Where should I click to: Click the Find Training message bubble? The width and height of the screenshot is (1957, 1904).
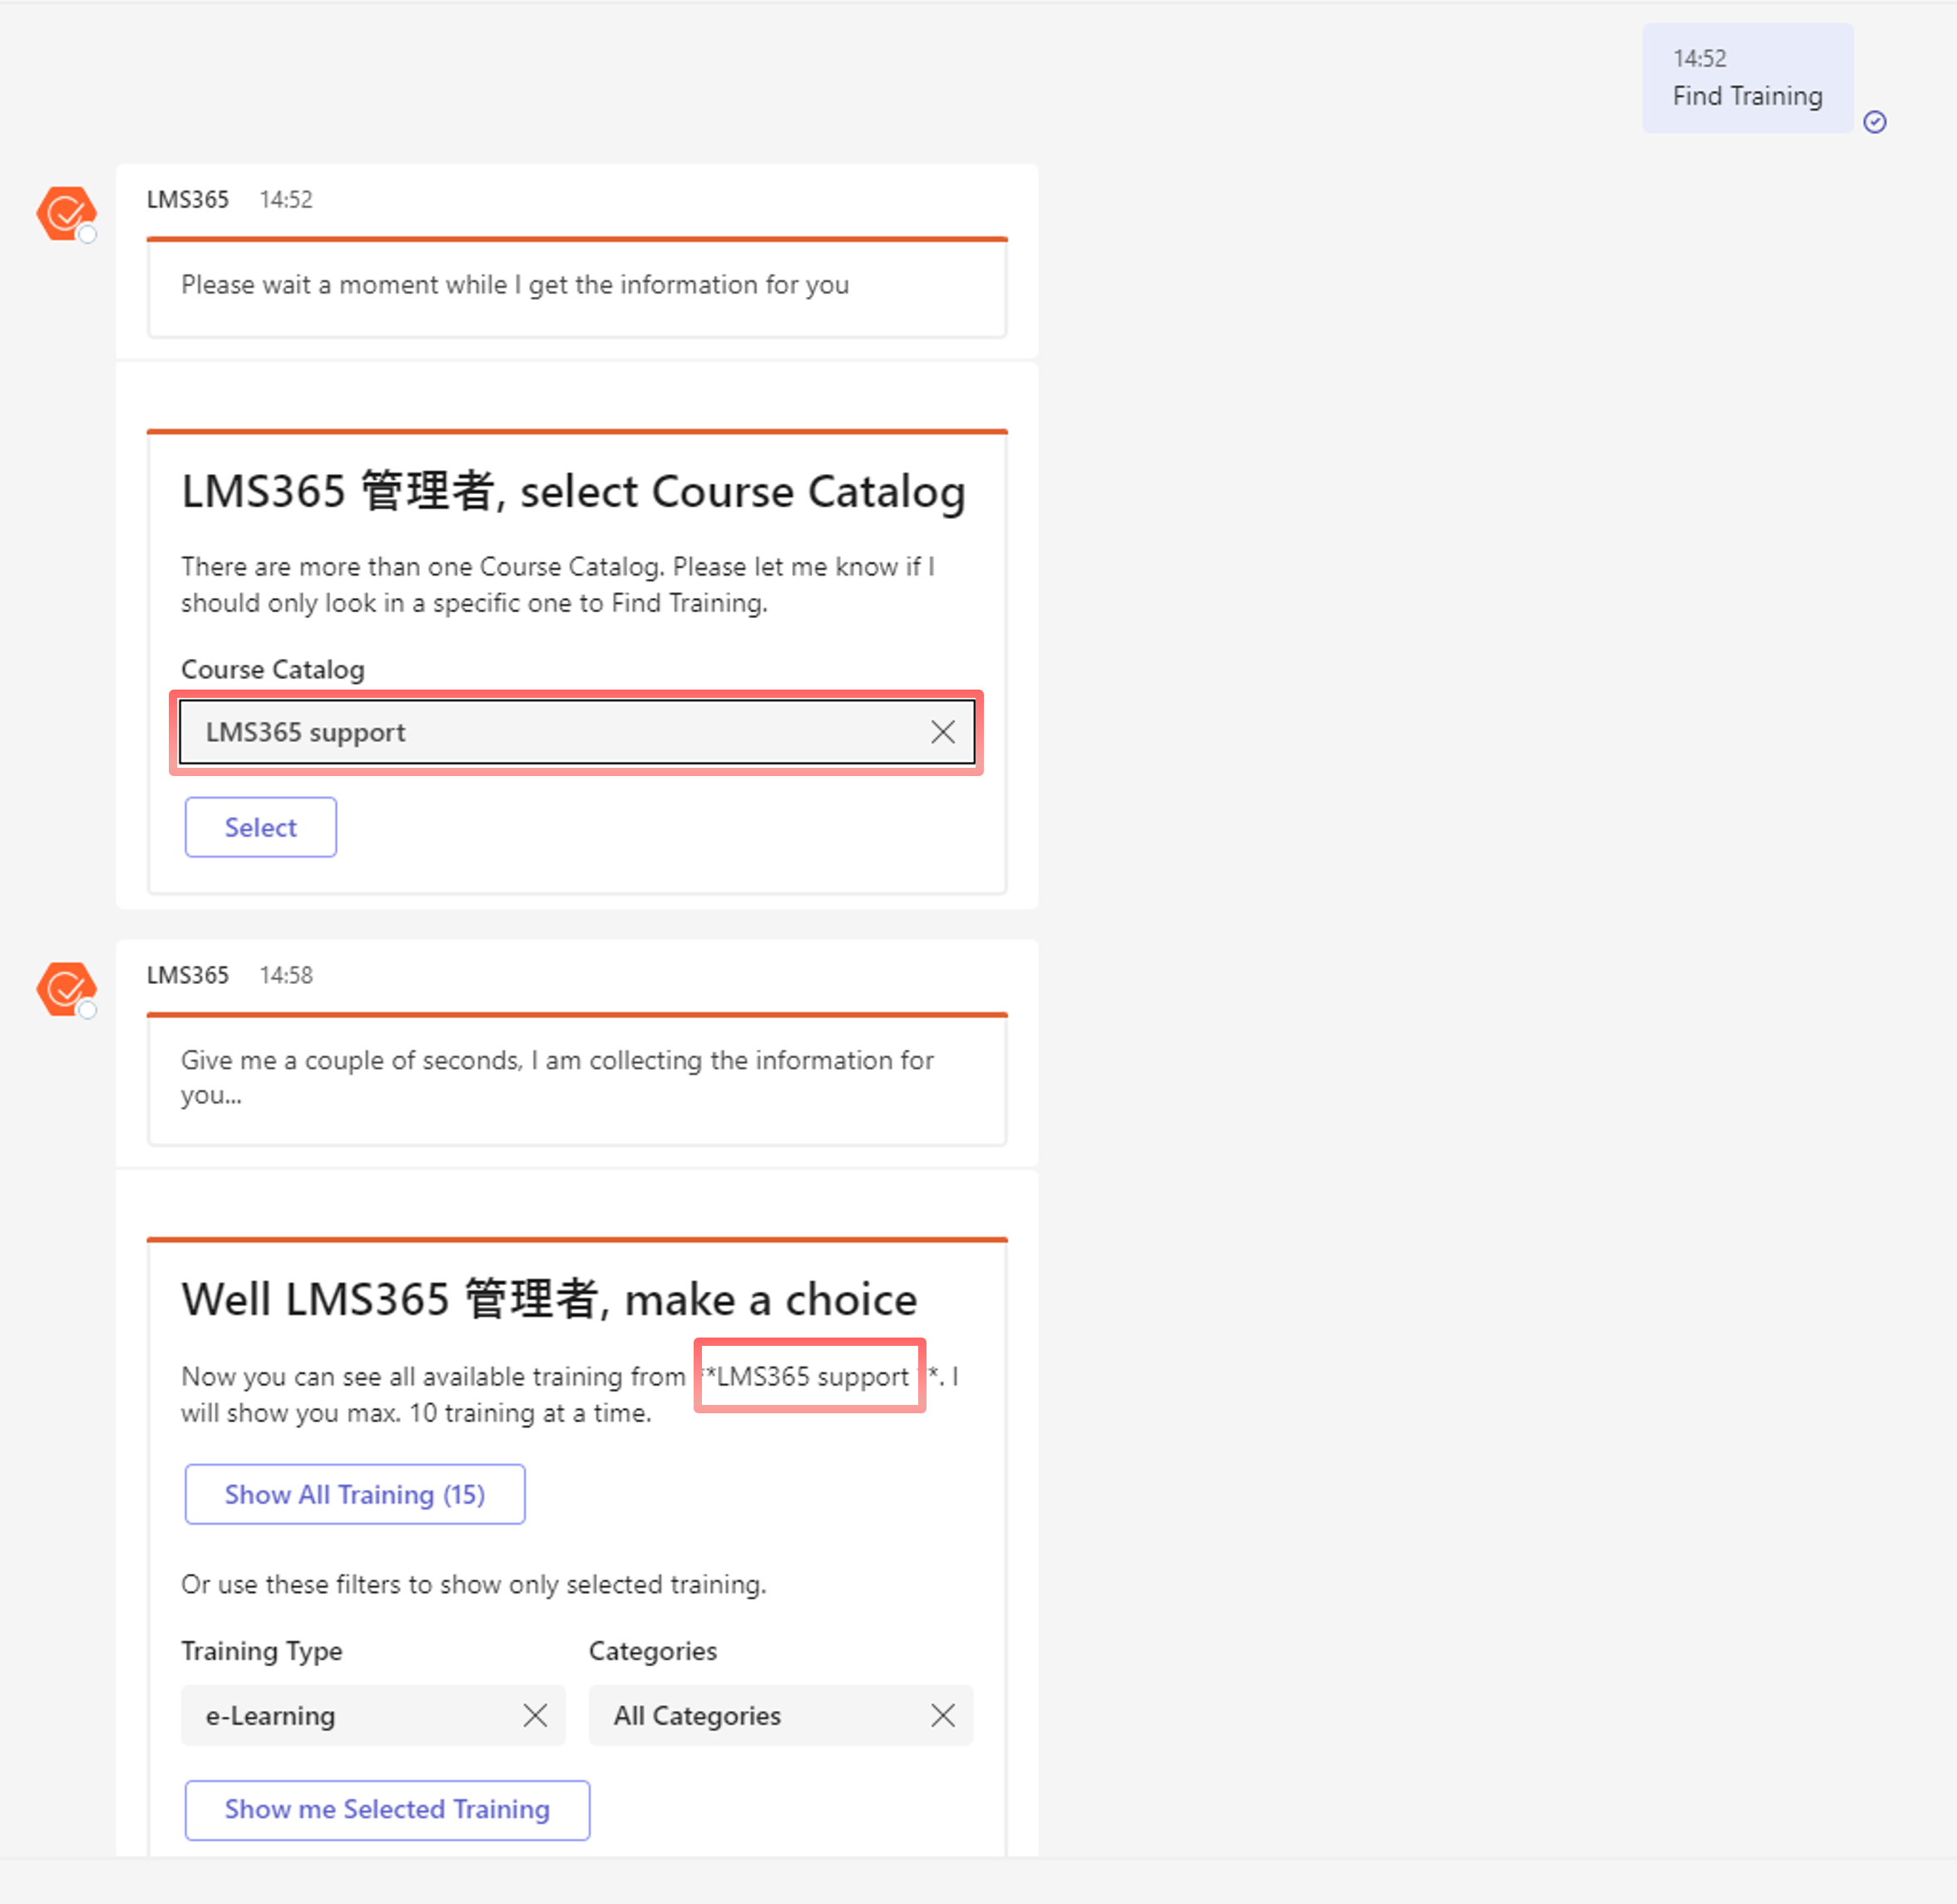click(x=1747, y=78)
